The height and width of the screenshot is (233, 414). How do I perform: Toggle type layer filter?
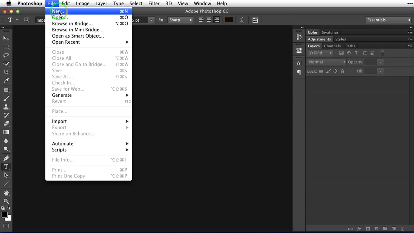point(357,53)
